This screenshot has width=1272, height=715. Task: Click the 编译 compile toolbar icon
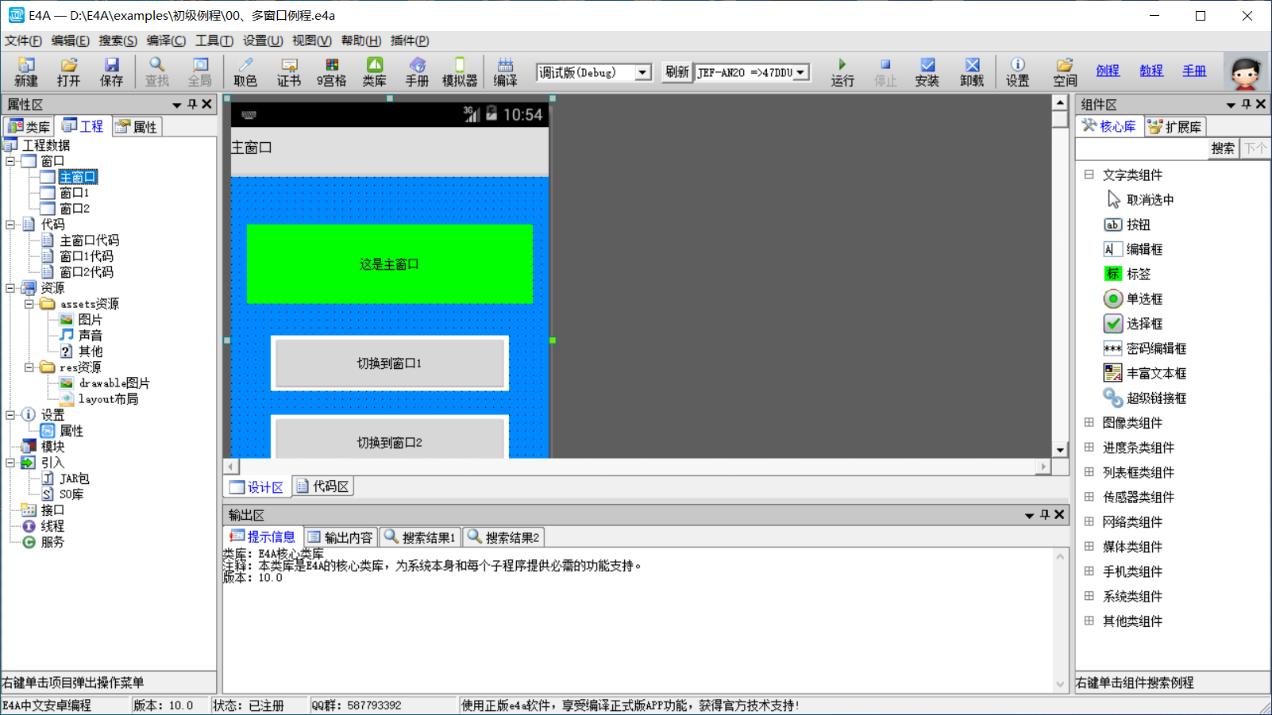tap(505, 71)
